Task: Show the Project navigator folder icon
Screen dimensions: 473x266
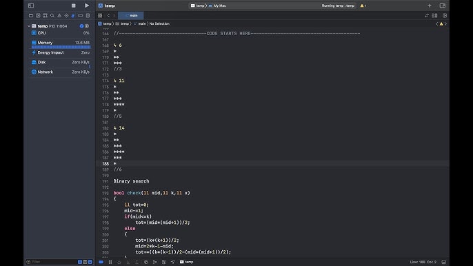Action: 31,15
